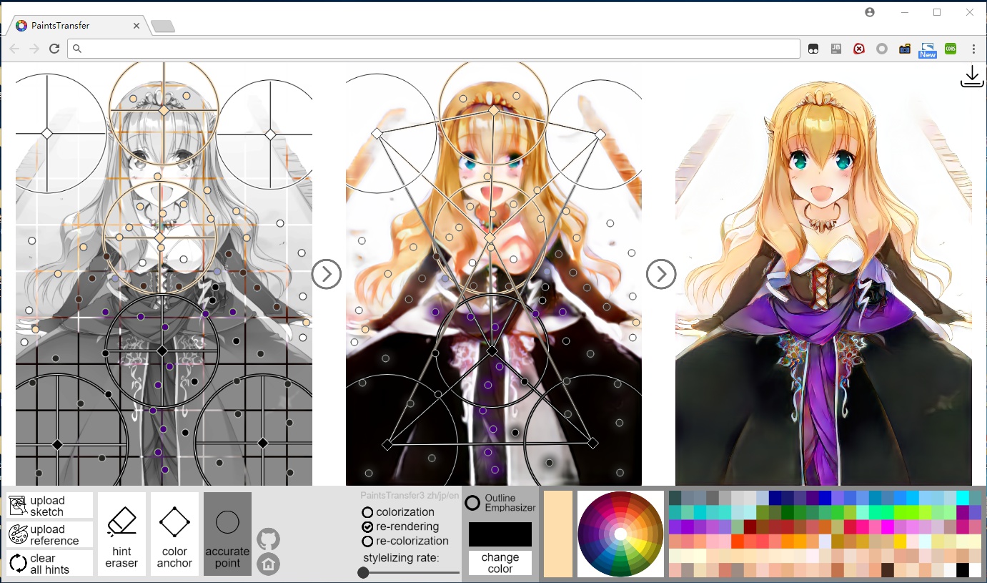Click the stylelizing rate label
This screenshot has height=583, width=987.
tap(400, 557)
